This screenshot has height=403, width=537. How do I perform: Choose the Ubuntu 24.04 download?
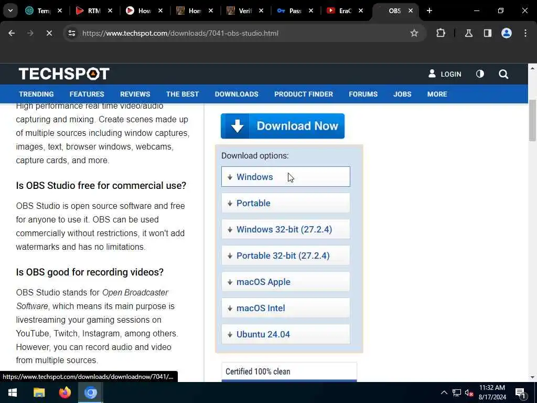[x=286, y=334]
